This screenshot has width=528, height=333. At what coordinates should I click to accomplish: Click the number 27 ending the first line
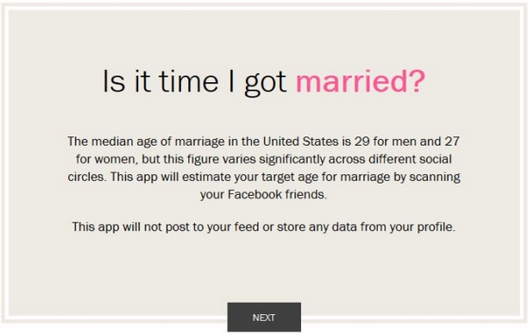[452, 141]
